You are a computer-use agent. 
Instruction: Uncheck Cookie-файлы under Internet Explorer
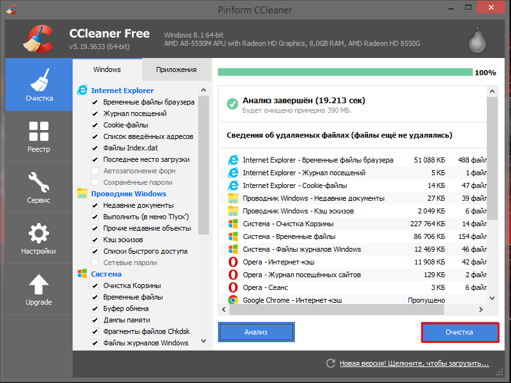95,125
